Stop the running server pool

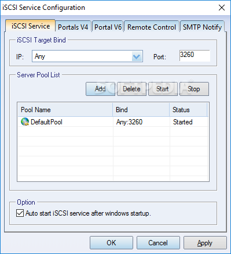pyautogui.click(x=194, y=89)
